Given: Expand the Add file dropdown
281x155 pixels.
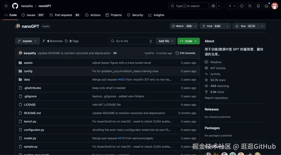Looking at the screenshot, I should [x=166, y=41].
